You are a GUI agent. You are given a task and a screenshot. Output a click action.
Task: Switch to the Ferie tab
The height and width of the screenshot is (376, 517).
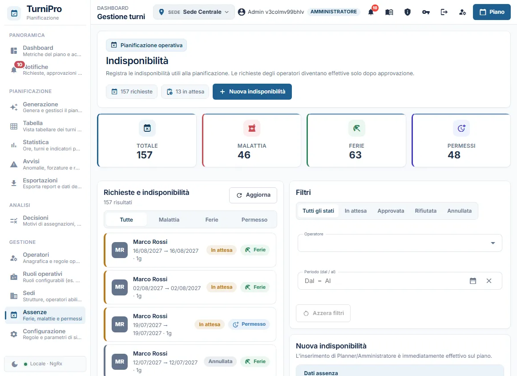tap(212, 220)
